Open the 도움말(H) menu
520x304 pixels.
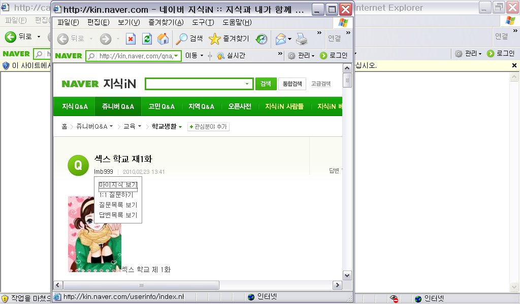[237, 22]
